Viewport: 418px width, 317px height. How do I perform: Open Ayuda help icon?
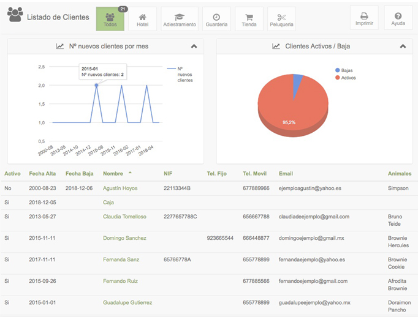coord(398,18)
